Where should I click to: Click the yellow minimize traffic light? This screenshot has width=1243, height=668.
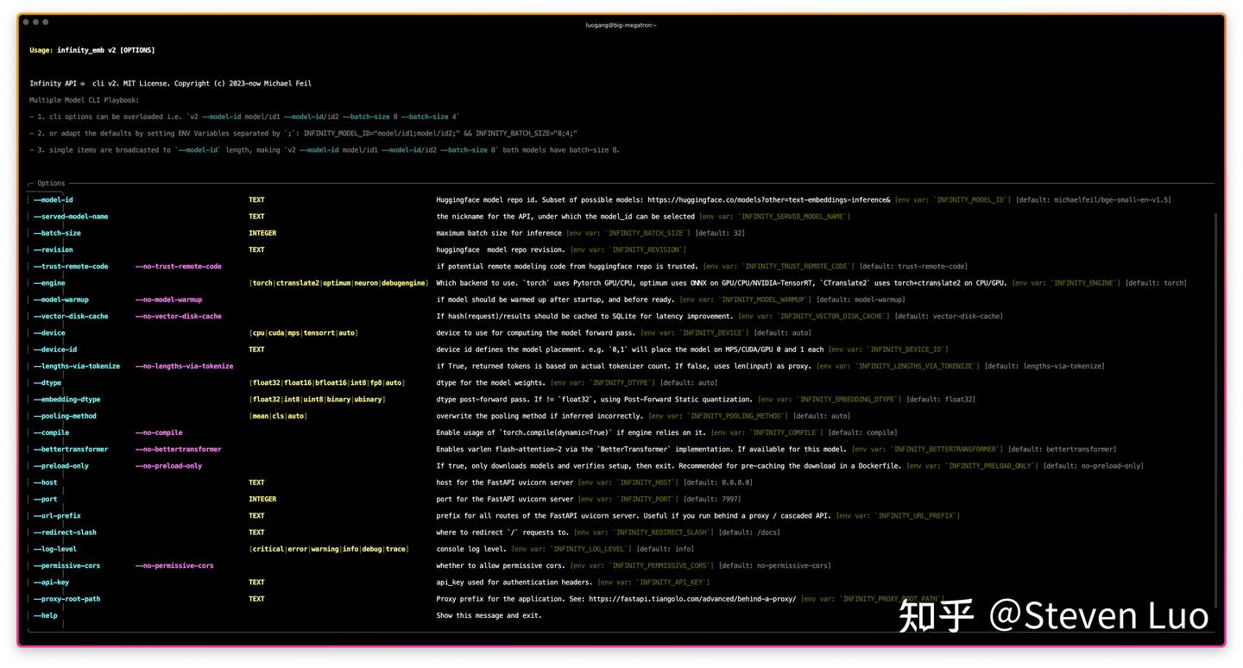pyautogui.click(x=35, y=21)
